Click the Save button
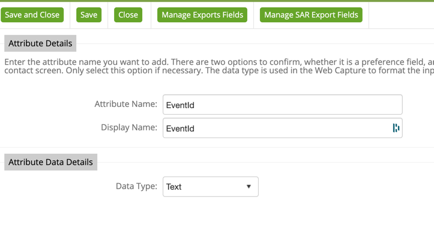Image resolution: width=434 pixels, height=227 pixels. tap(89, 15)
